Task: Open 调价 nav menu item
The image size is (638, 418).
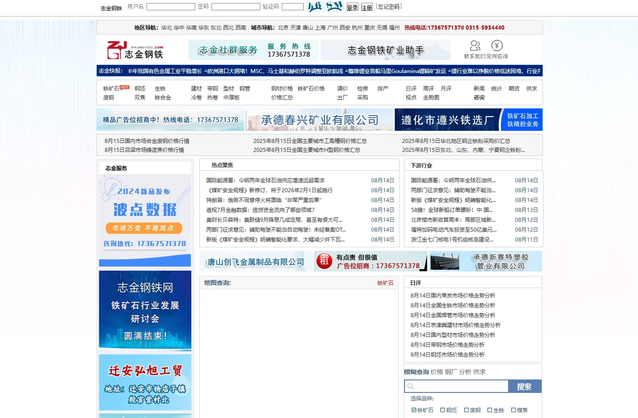Action: (x=342, y=89)
